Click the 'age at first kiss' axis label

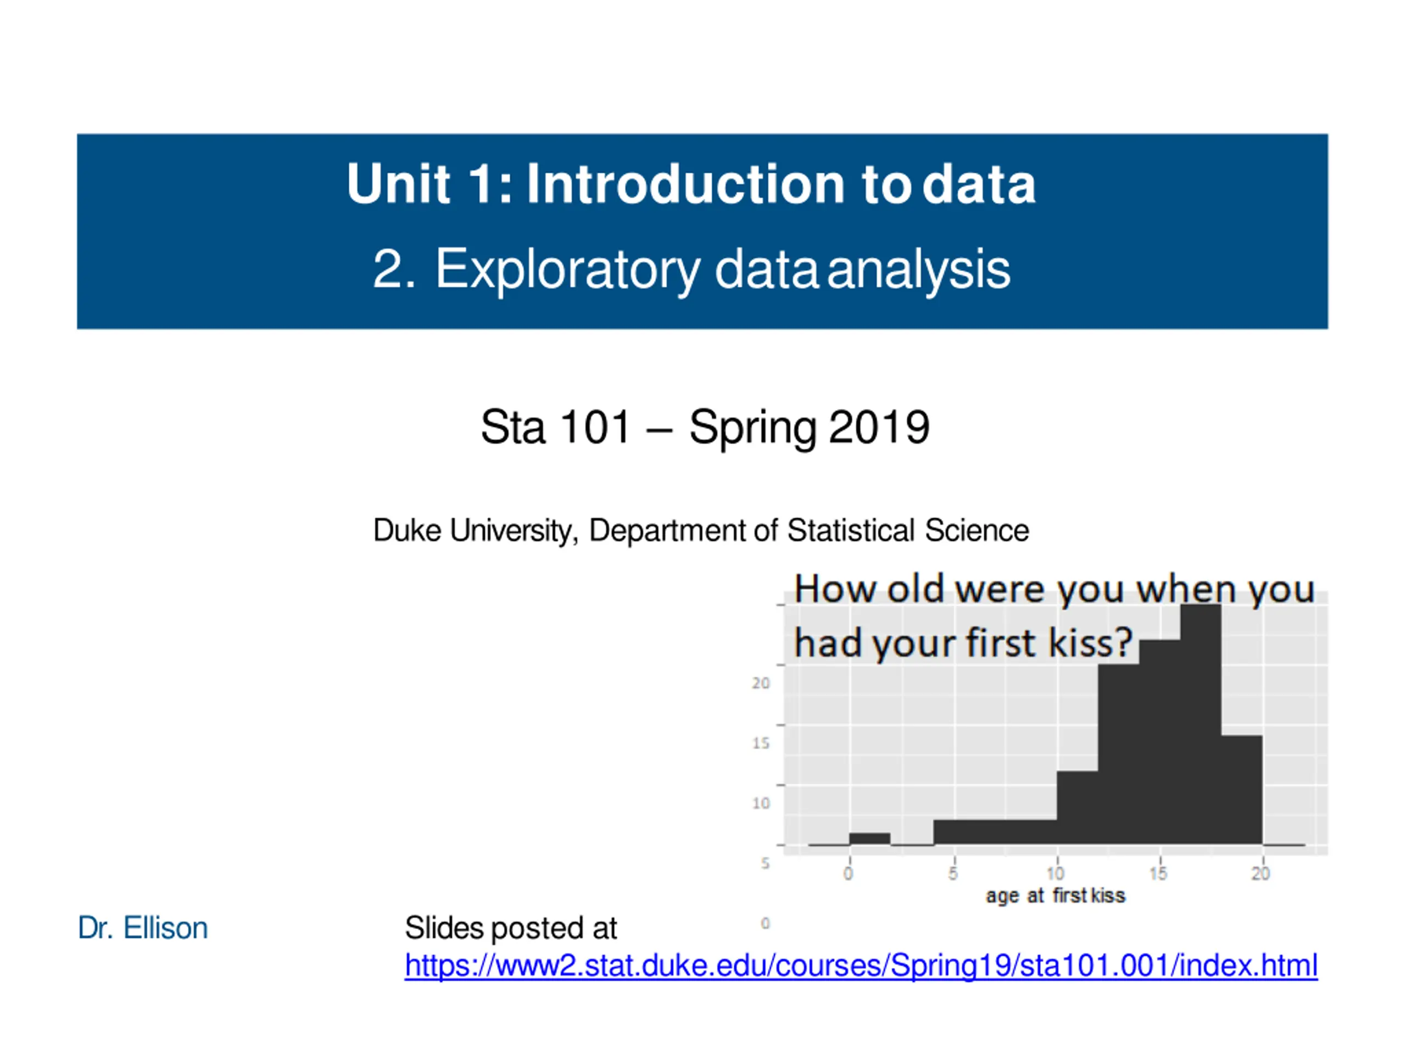[1055, 896]
